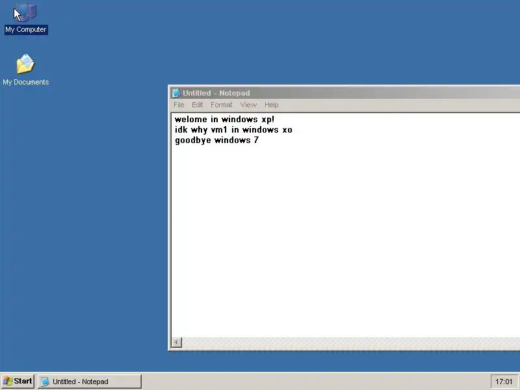The height and width of the screenshot is (390, 520).
Task: Click the 'Untitled - Notepad' window title bar
Action: pos(345,93)
